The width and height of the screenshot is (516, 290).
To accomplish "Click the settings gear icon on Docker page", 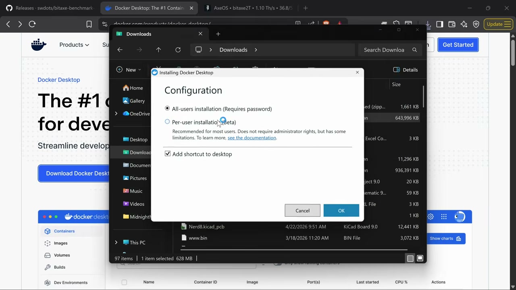I will (431, 217).
